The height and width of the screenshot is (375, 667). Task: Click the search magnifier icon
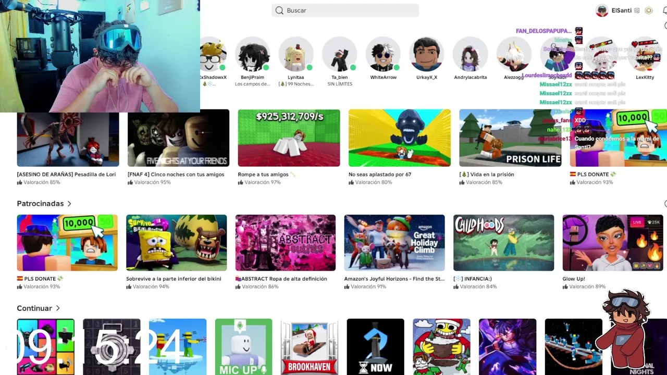click(x=279, y=10)
